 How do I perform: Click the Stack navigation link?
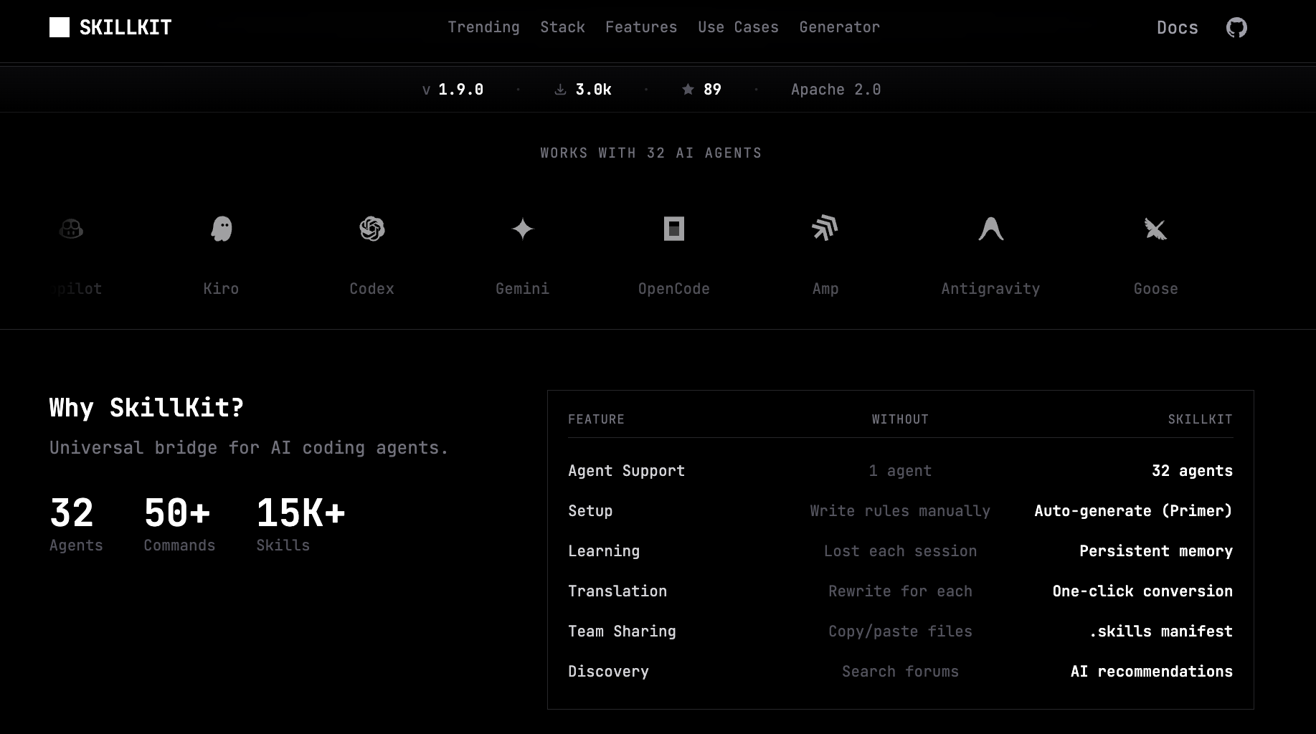(562, 27)
